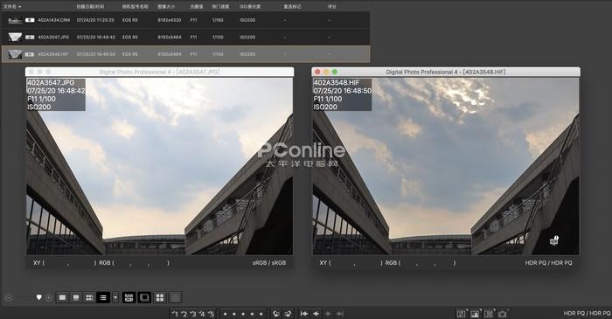Jump to the first image arrow

pos(304,314)
